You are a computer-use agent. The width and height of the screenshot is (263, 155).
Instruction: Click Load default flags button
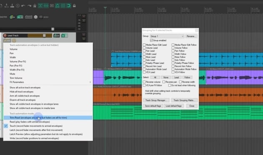pyautogui.click(x=173, y=106)
